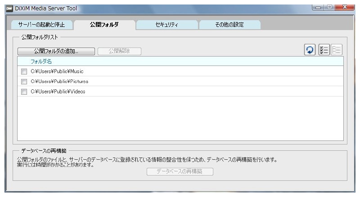Click the フォルダ名 column header
This screenshot has height=197, width=360.
coord(180,61)
